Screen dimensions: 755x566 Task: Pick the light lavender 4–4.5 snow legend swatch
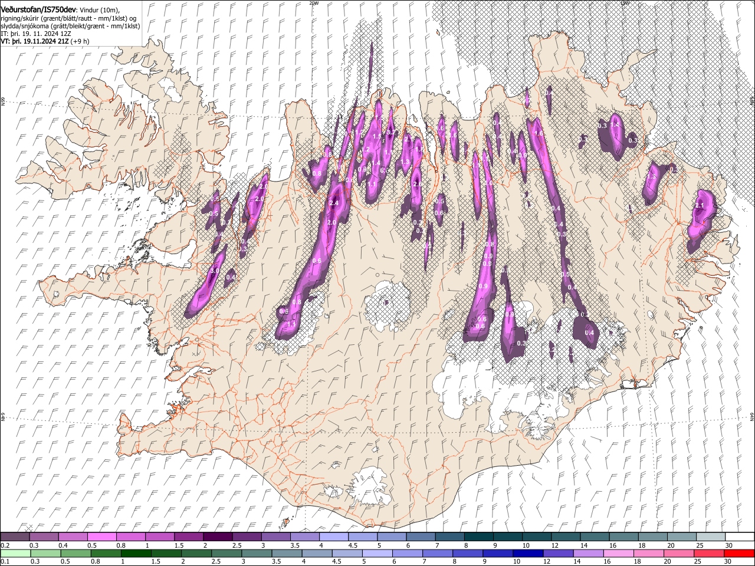point(333,537)
